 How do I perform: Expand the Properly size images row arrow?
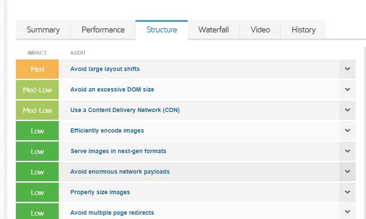click(347, 192)
